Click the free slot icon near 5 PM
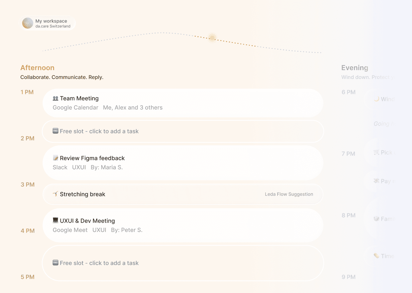 [56, 263]
